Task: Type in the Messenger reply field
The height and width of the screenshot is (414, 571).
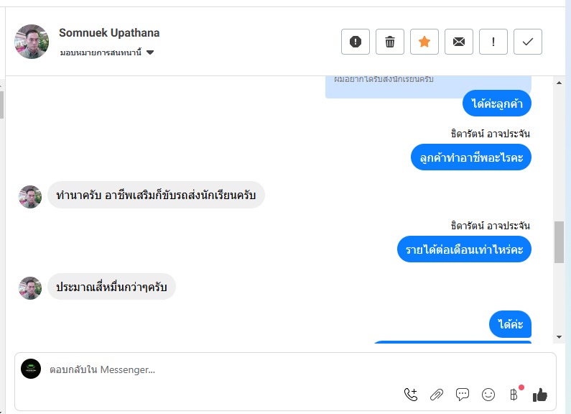Action: click(215, 369)
